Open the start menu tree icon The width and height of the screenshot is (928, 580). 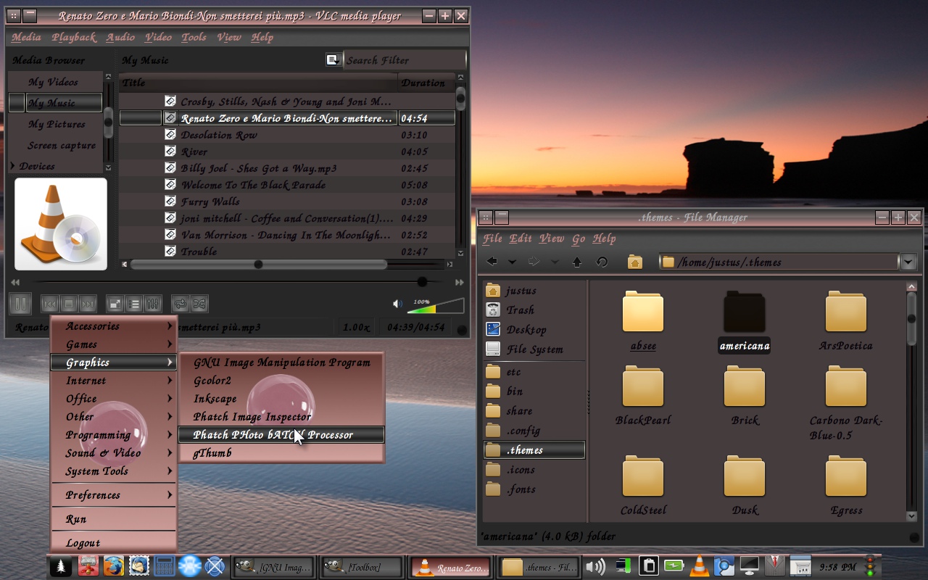pos(60,565)
